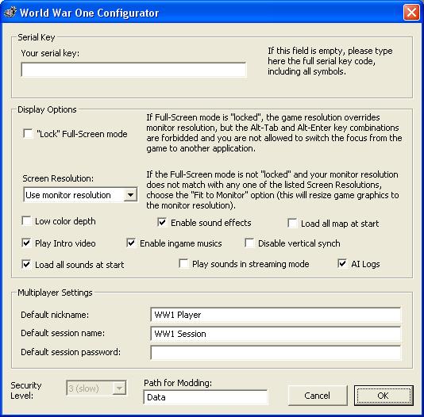Edit the Default nickname field
The width and height of the screenshot is (424, 417).
point(276,315)
